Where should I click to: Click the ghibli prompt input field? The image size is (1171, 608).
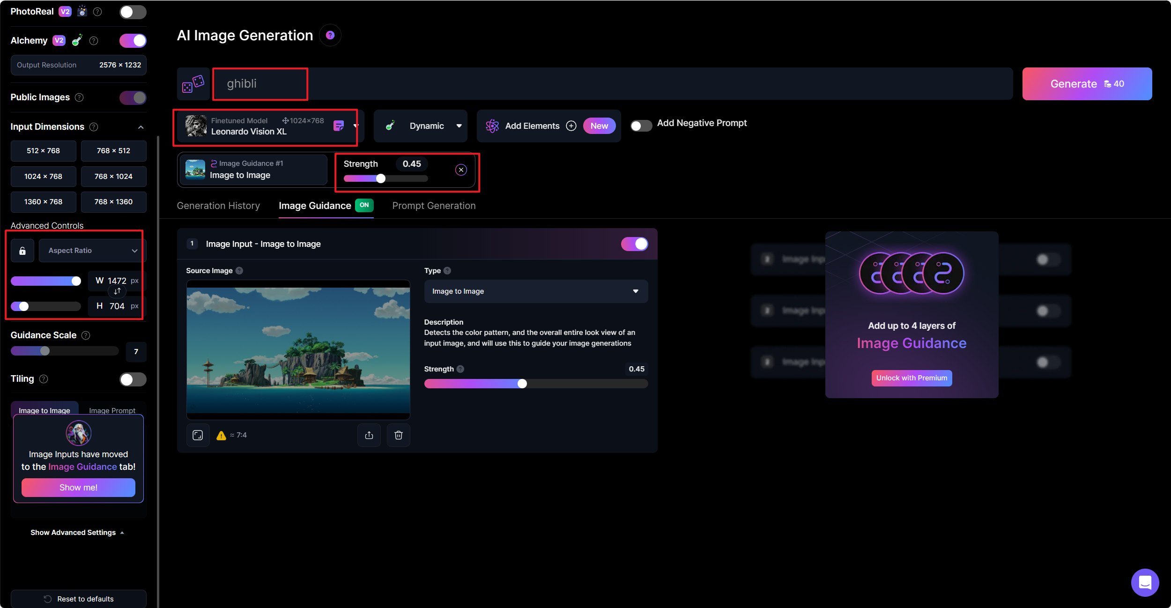(612, 84)
